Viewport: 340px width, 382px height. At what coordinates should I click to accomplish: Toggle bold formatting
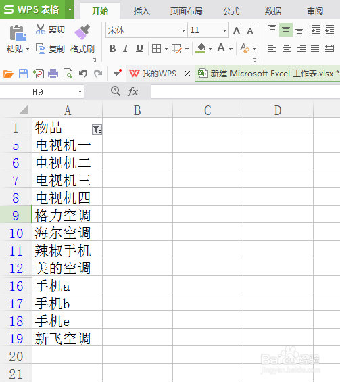click(x=112, y=49)
